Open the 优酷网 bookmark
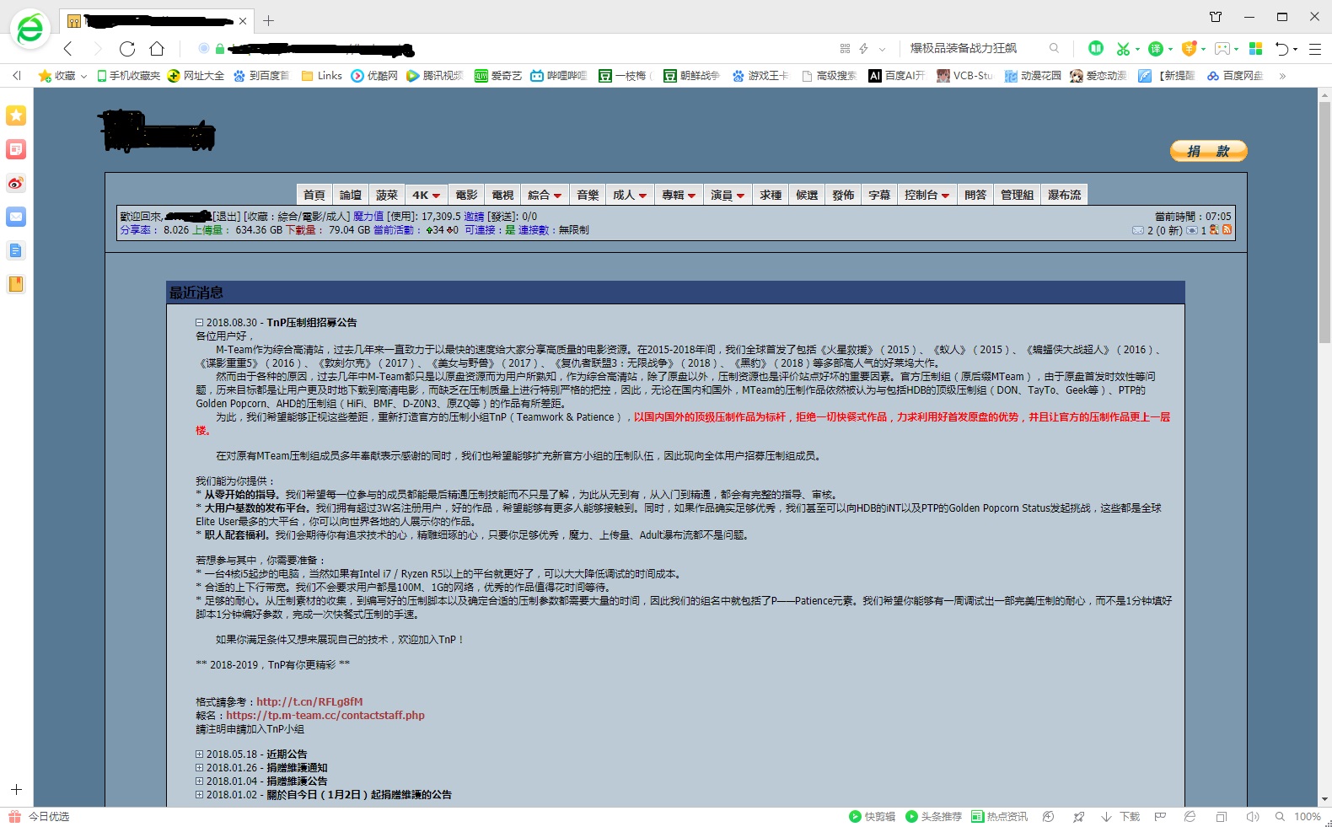1332x827 pixels. pyautogui.click(x=374, y=76)
